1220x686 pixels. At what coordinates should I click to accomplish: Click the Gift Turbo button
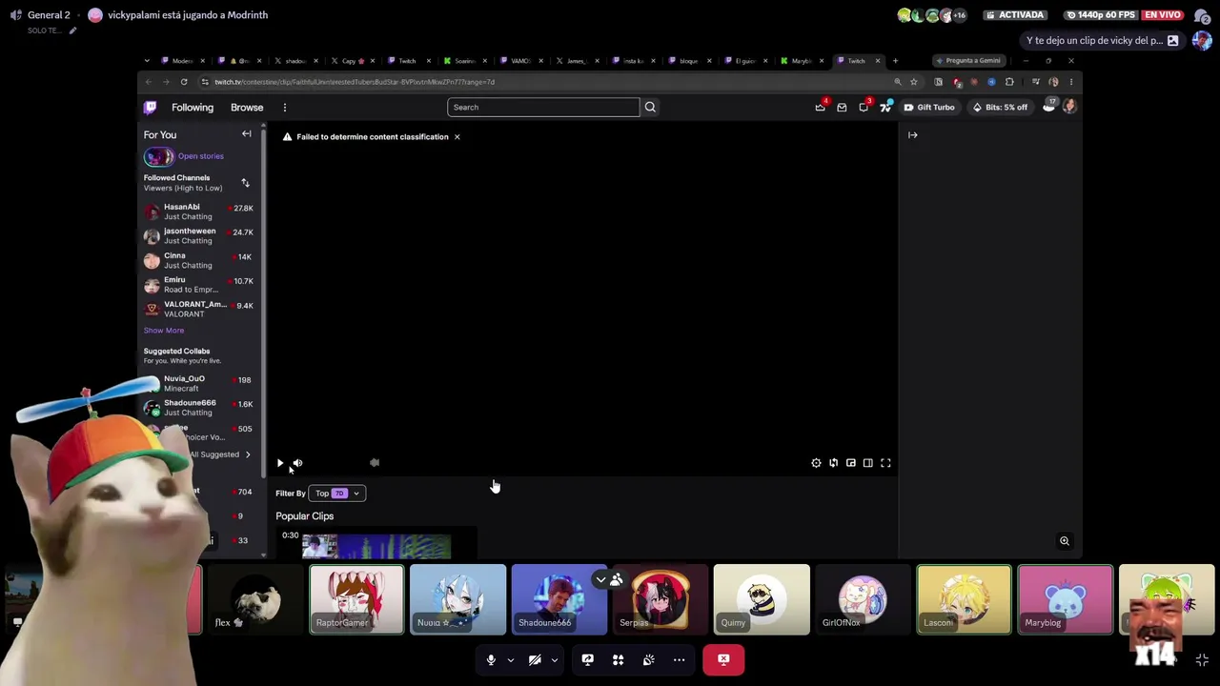coord(929,108)
